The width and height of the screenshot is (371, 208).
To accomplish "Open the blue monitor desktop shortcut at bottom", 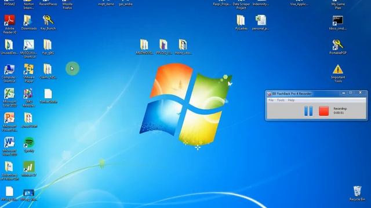I will pos(29,192).
